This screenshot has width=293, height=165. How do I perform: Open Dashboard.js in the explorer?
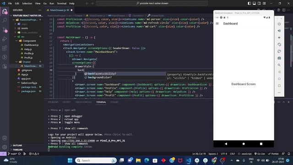tap(32, 45)
